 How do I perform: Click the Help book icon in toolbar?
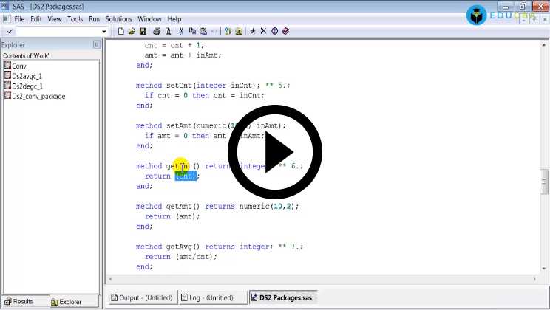pos(285,32)
